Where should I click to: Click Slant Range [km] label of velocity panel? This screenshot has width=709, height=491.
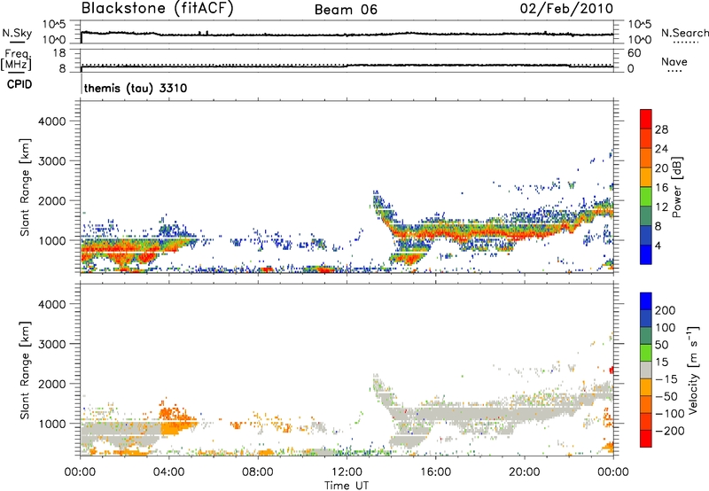25,370
